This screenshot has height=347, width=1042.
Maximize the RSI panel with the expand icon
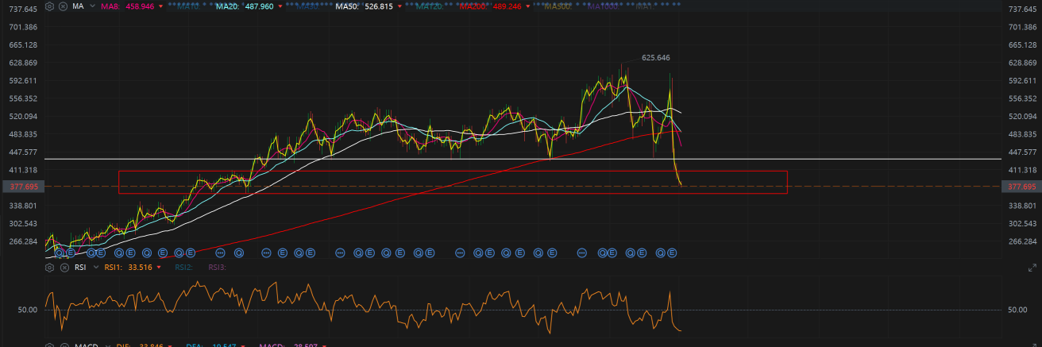pos(1032,268)
